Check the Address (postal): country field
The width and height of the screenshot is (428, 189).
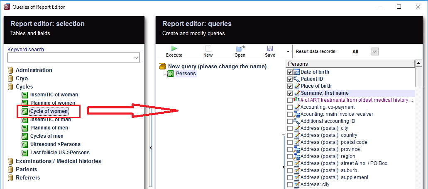pyautogui.click(x=290, y=135)
